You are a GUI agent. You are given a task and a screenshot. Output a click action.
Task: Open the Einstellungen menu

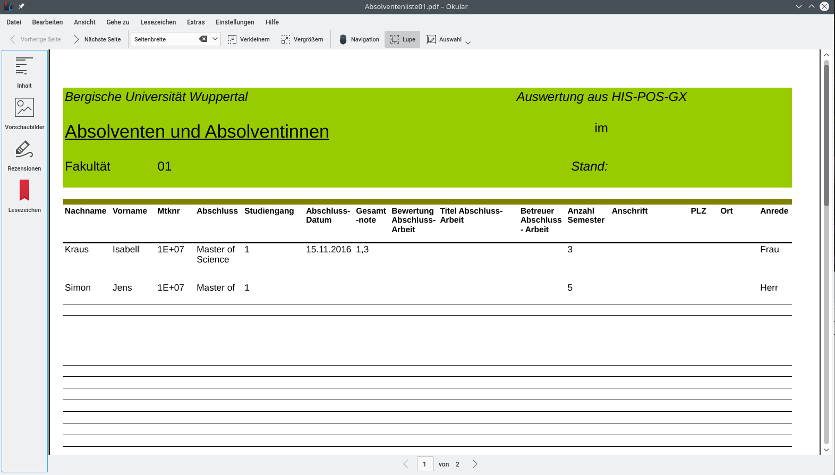[x=235, y=22]
